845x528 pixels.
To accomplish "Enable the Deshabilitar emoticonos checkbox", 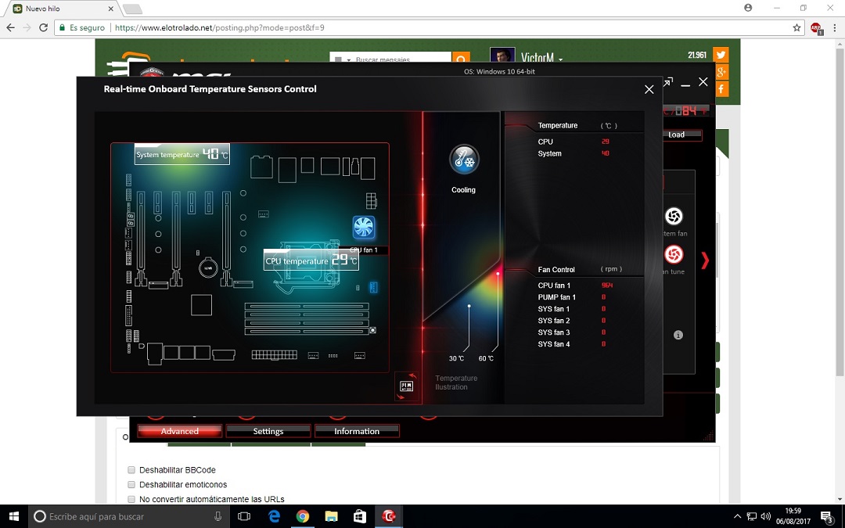I will [x=131, y=484].
